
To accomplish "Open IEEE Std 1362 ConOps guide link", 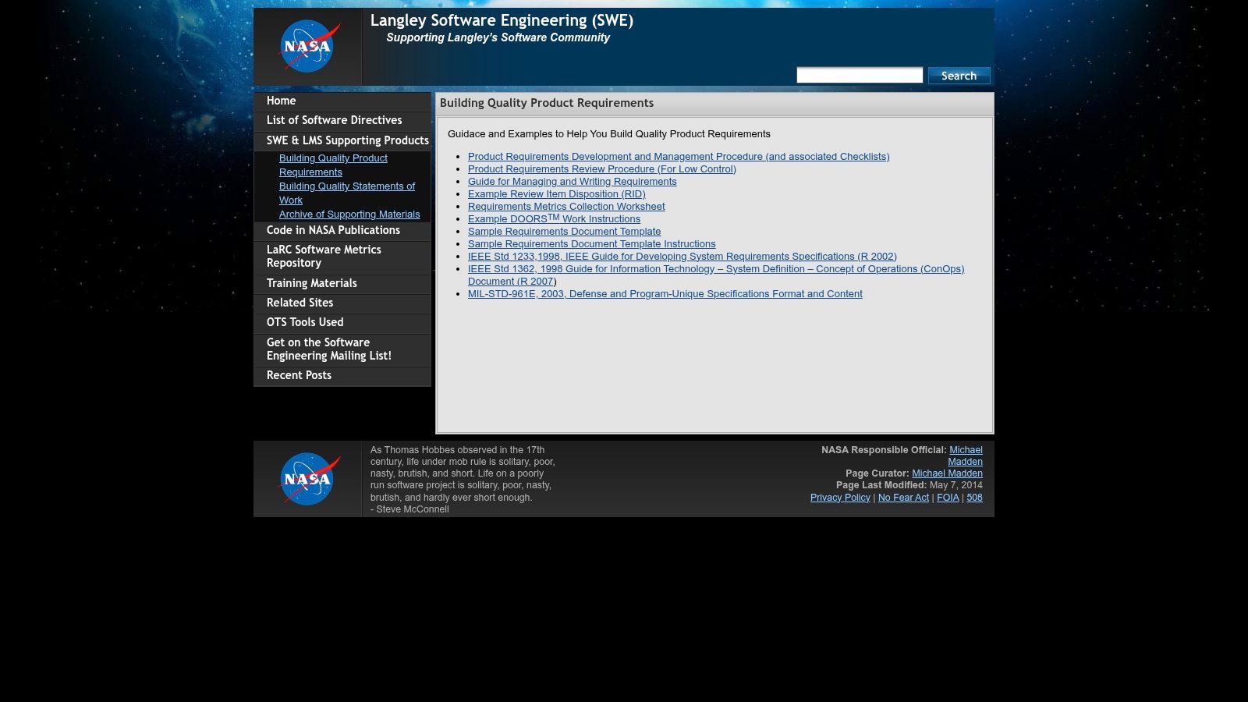I will coord(716,269).
